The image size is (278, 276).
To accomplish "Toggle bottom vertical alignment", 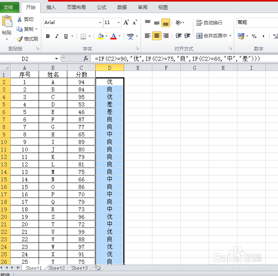I will pos(166,23).
